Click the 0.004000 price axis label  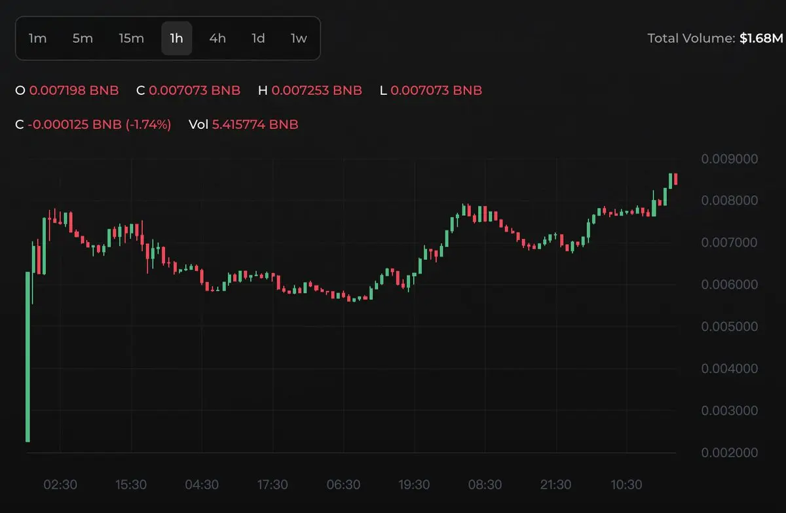729,368
